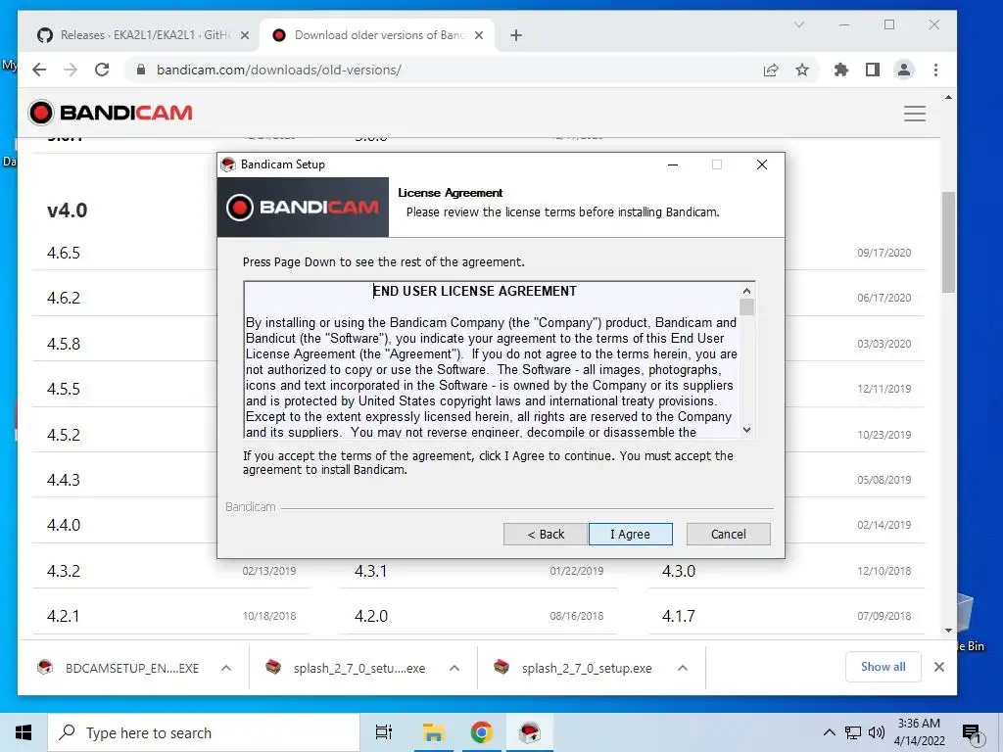This screenshot has width=1003, height=752.
Task: Go back with the < Back button
Action: (x=545, y=534)
